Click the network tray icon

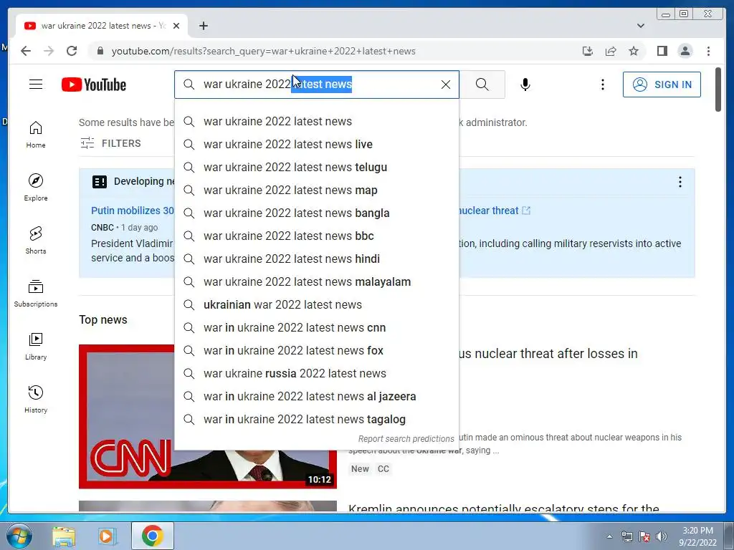(x=626, y=536)
